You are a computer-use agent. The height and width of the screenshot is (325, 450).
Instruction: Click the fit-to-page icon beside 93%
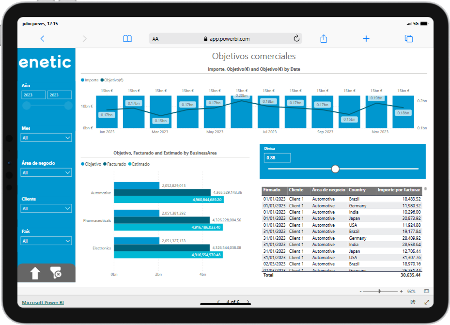pyautogui.click(x=427, y=291)
